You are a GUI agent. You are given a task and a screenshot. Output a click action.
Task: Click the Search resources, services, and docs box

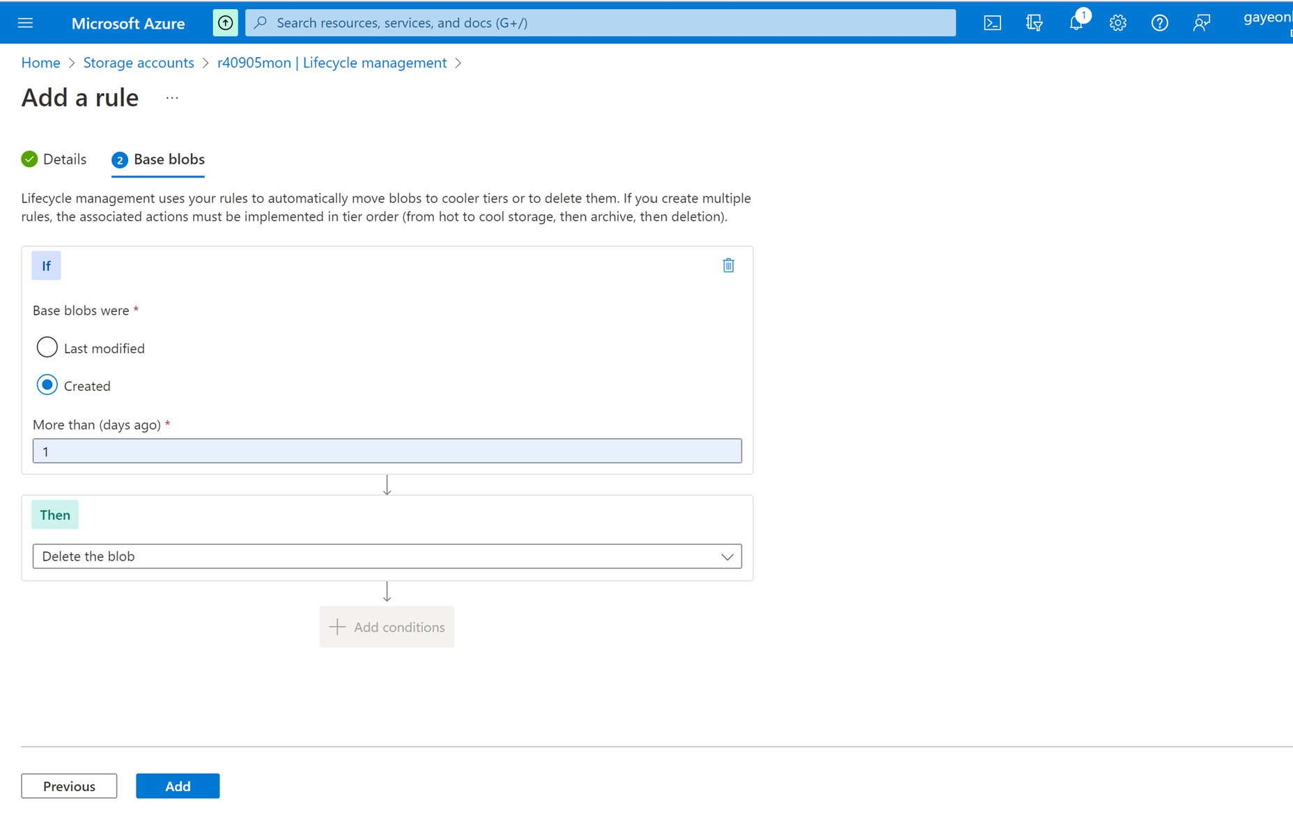pos(600,23)
